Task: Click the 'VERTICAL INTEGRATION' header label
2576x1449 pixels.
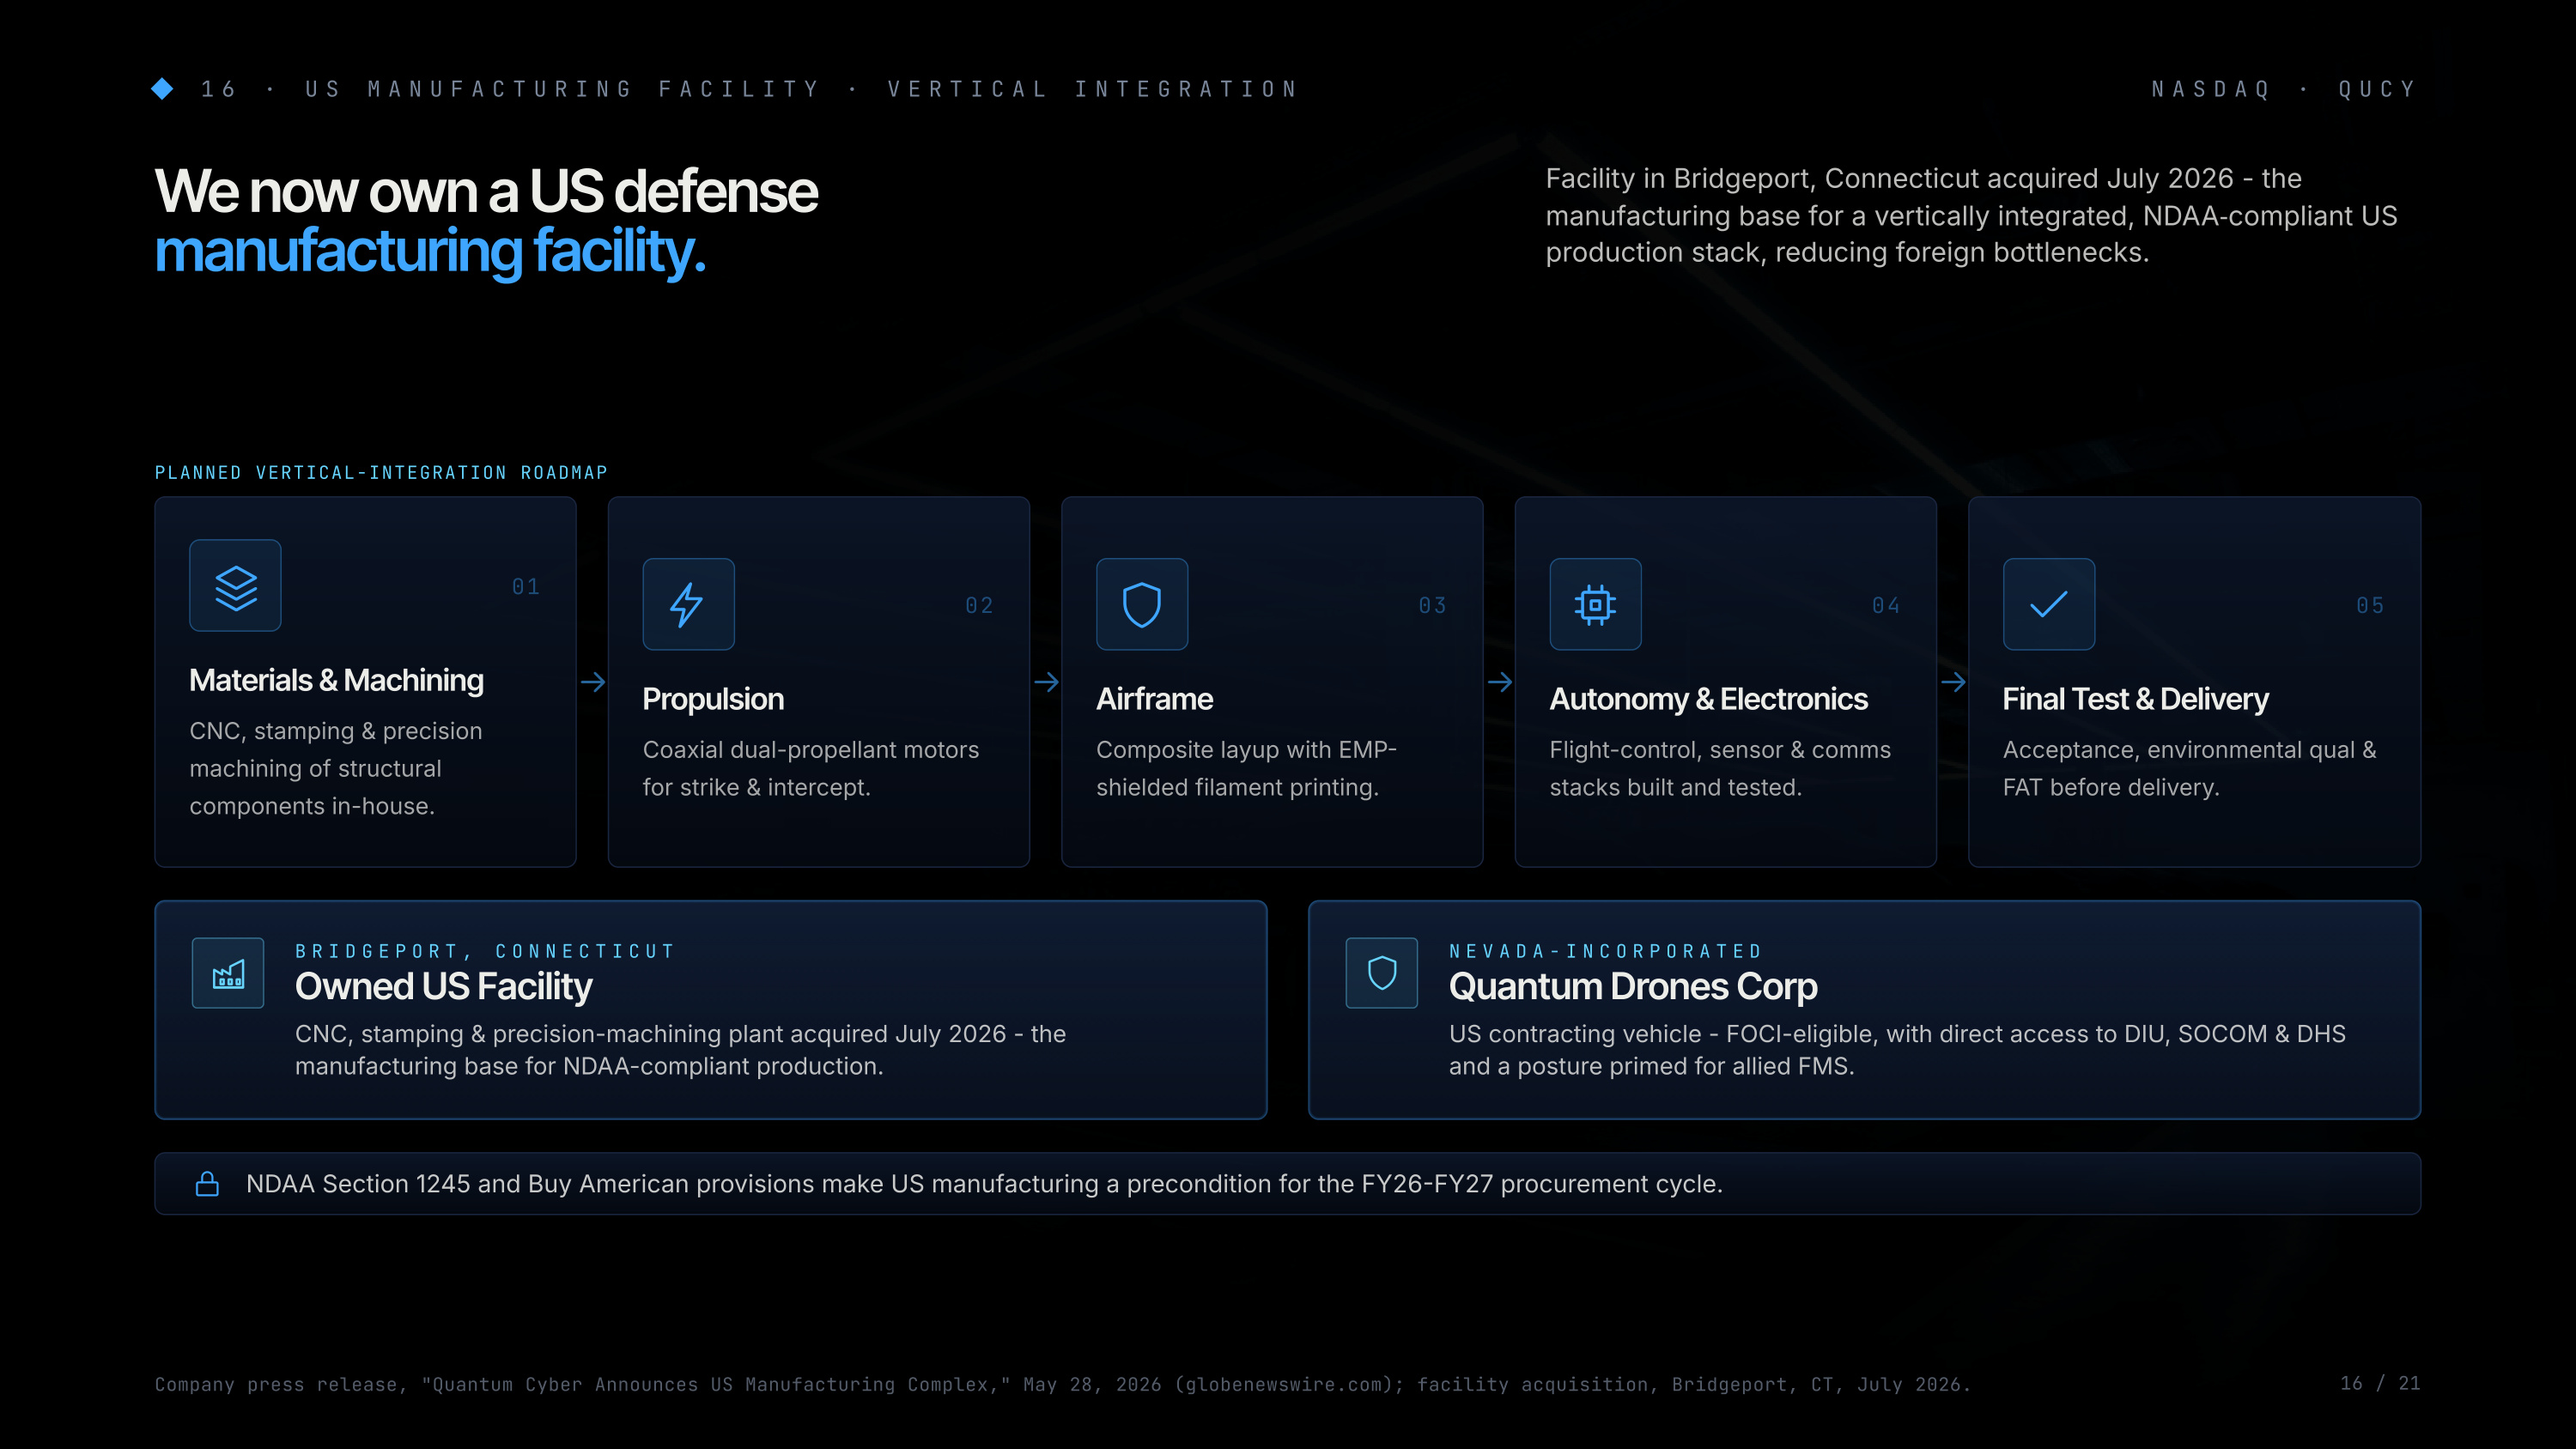Action: pos(1092,89)
